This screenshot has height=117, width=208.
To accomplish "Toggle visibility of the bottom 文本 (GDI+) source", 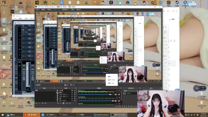I will coord(72,101).
